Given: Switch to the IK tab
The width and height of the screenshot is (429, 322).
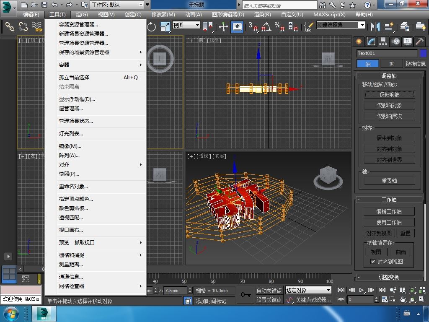Looking at the screenshot, I should [x=391, y=64].
